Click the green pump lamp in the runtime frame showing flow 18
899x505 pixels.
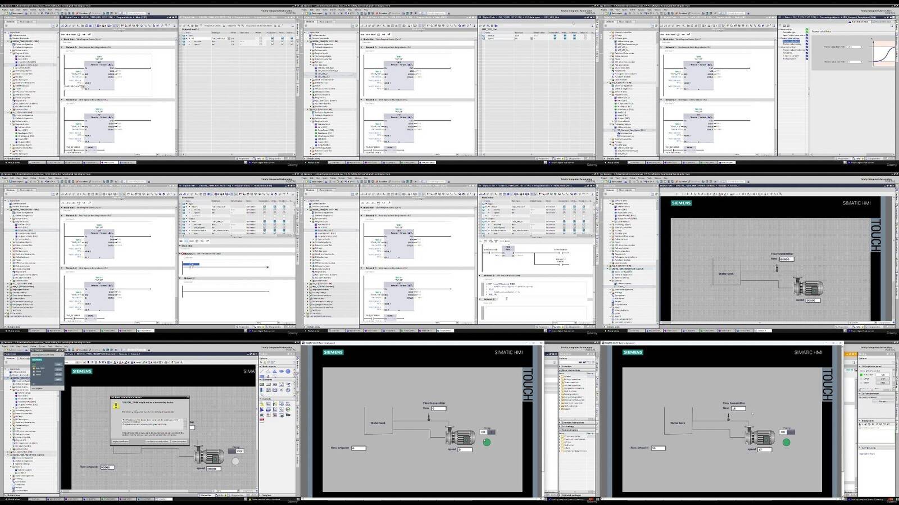(787, 442)
